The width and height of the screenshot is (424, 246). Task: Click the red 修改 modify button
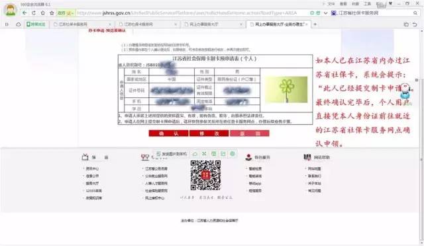pos(209,134)
